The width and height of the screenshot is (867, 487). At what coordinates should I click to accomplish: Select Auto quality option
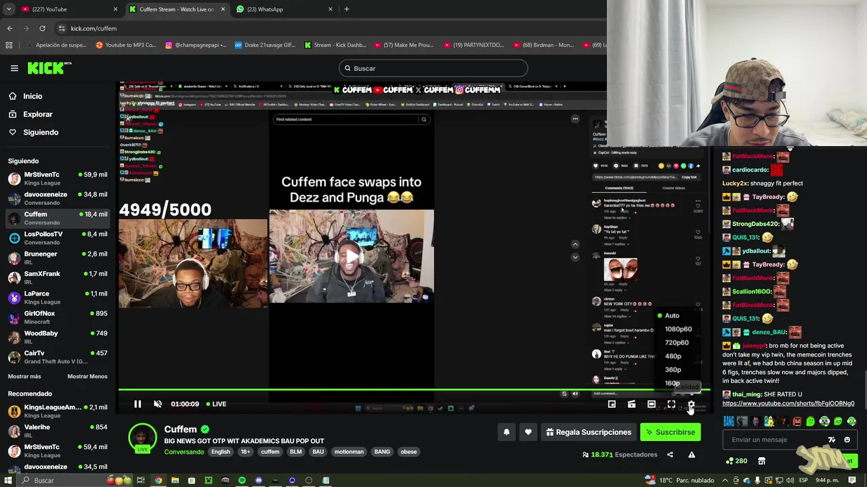coord(672,316)
